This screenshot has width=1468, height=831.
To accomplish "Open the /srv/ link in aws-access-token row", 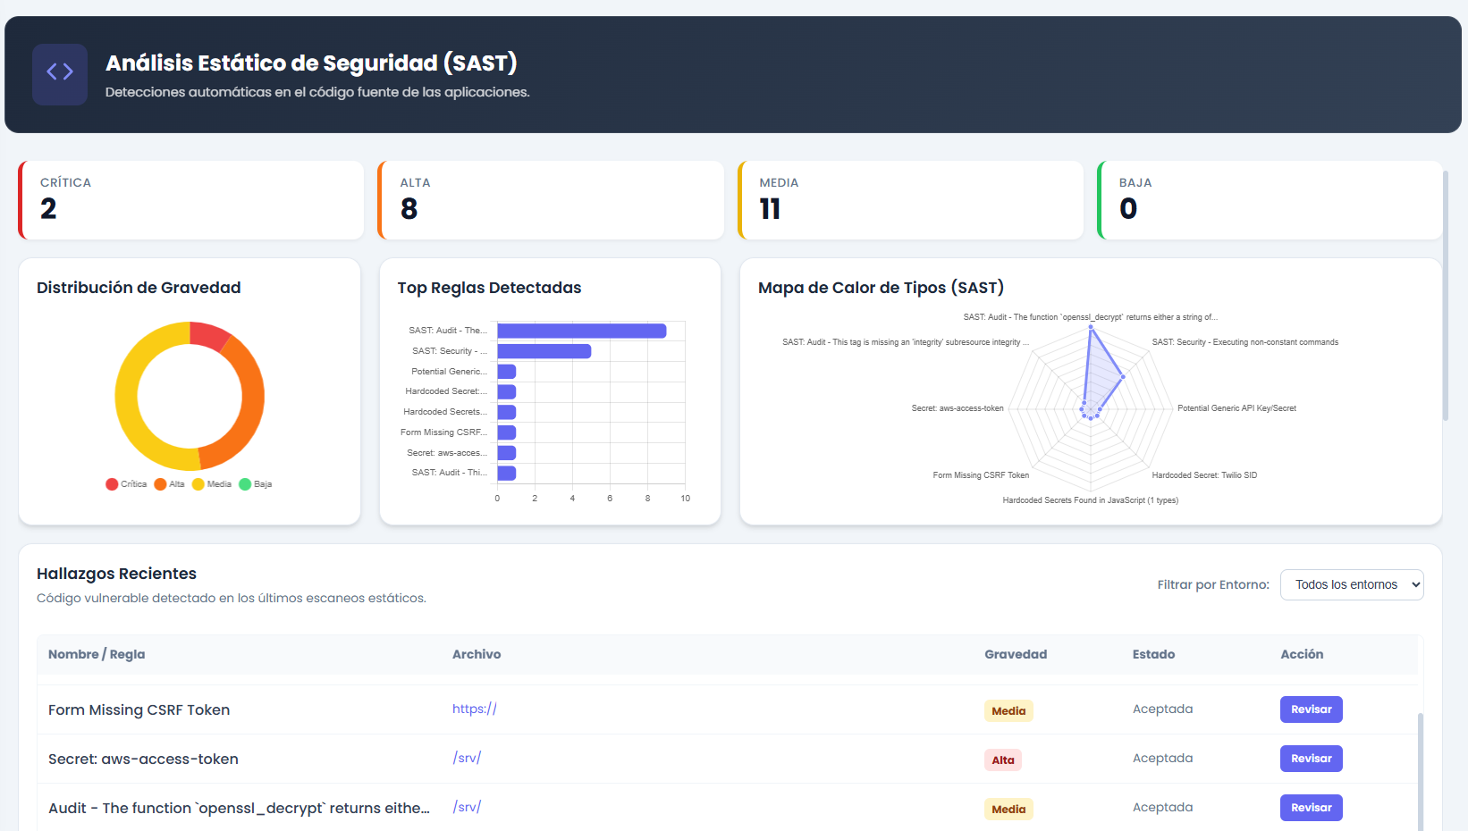I will click(x=467, y=758).
